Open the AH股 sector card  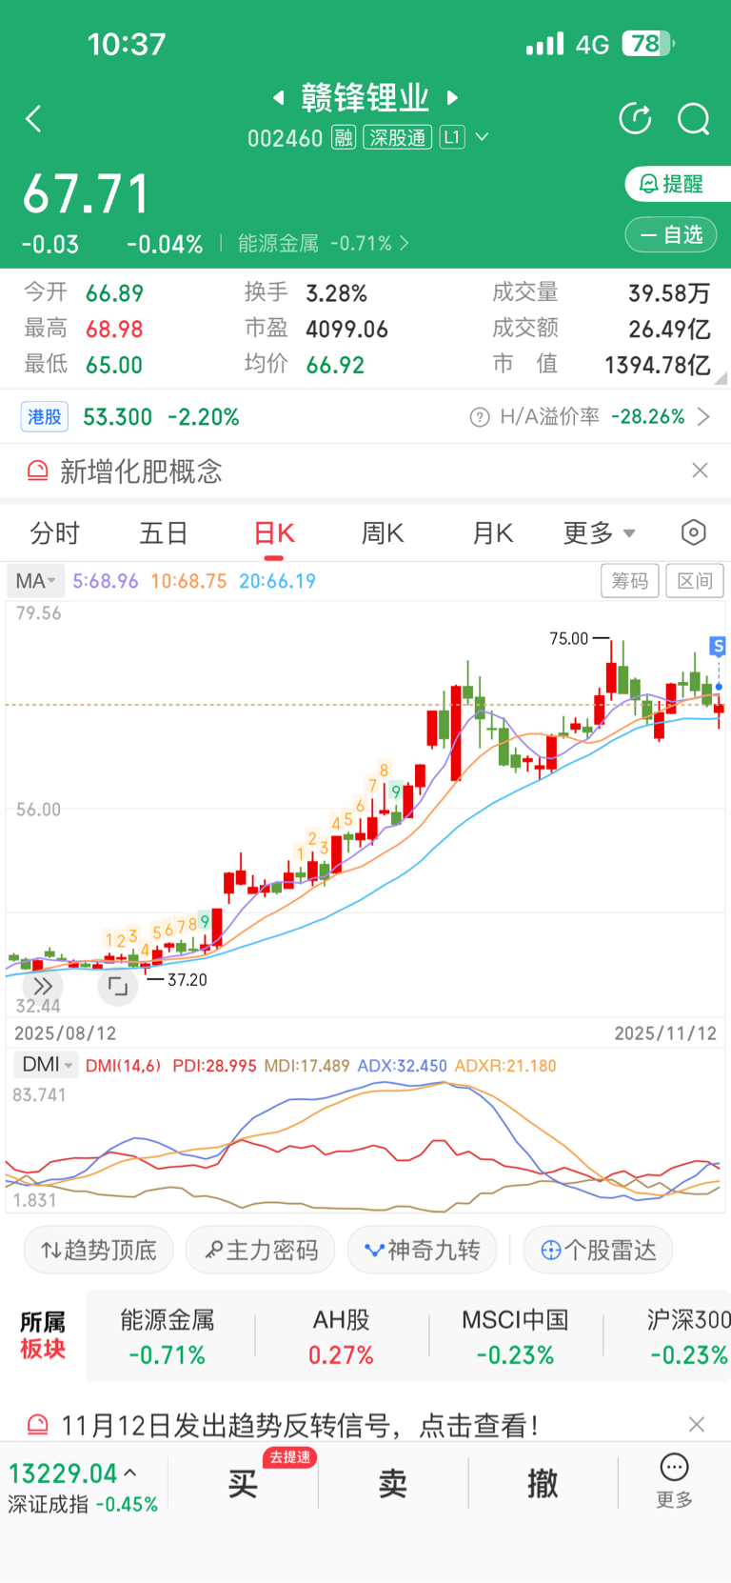342,1336
